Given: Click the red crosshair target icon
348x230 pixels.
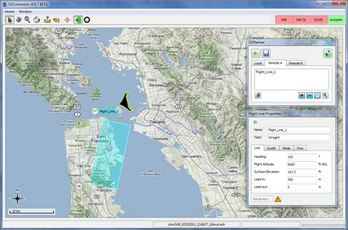Looking at the screenshot, I should [67, 20].
